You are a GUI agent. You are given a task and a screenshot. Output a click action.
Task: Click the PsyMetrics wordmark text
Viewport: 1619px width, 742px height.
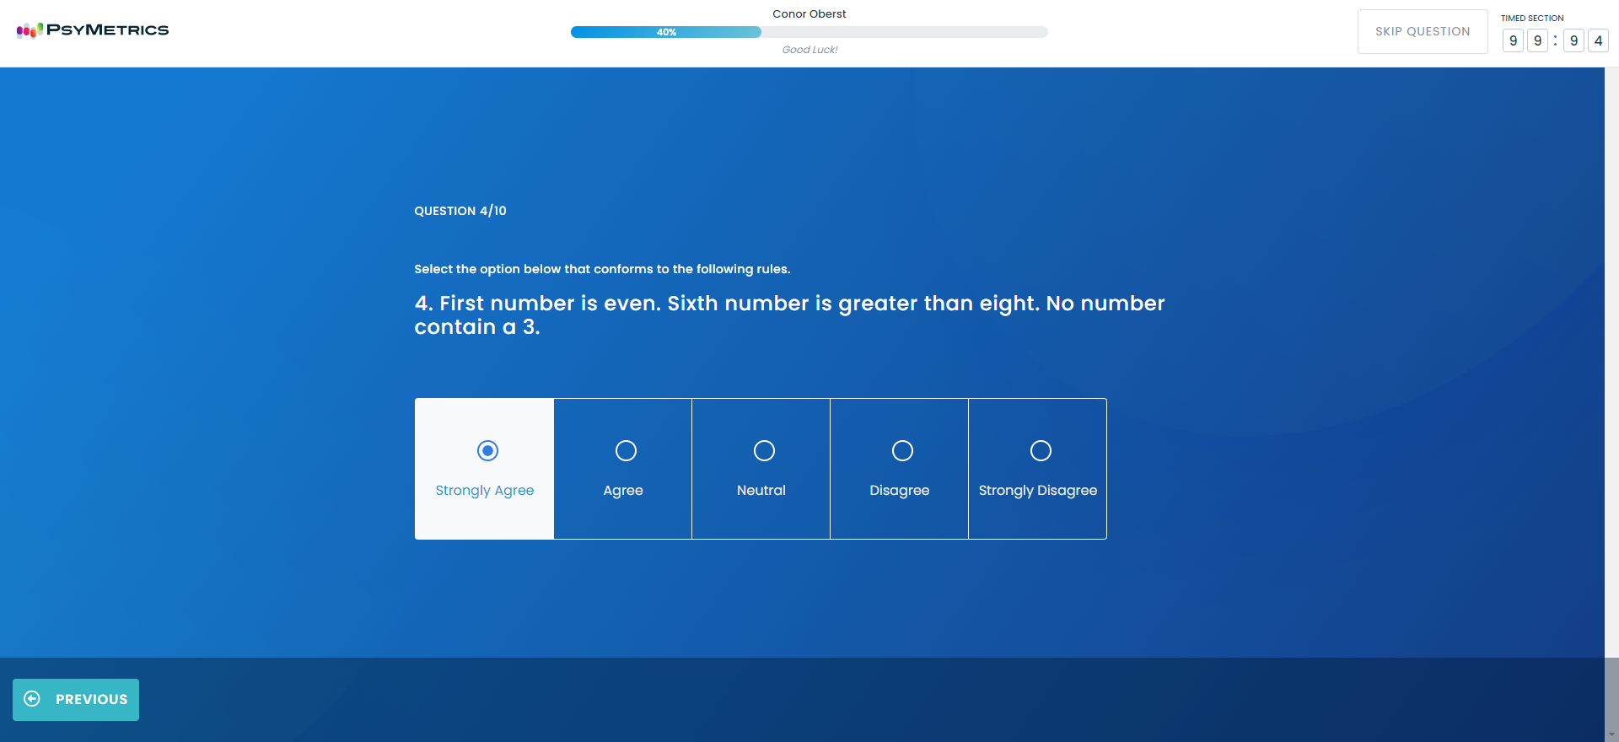pos(107,30)
